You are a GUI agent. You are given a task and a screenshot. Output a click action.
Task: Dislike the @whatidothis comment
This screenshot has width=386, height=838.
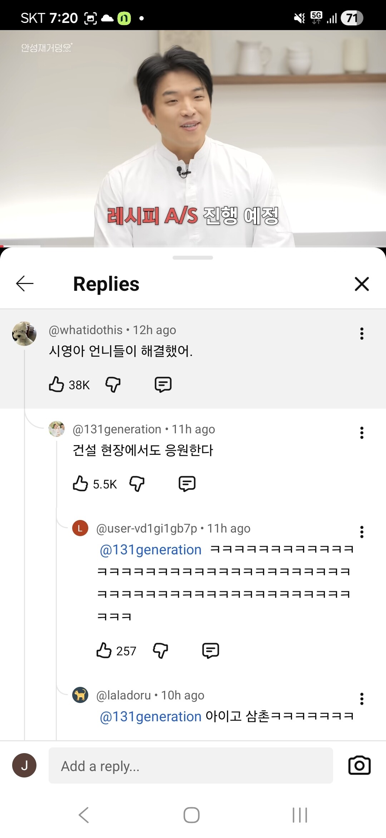[x=113, y=384]
